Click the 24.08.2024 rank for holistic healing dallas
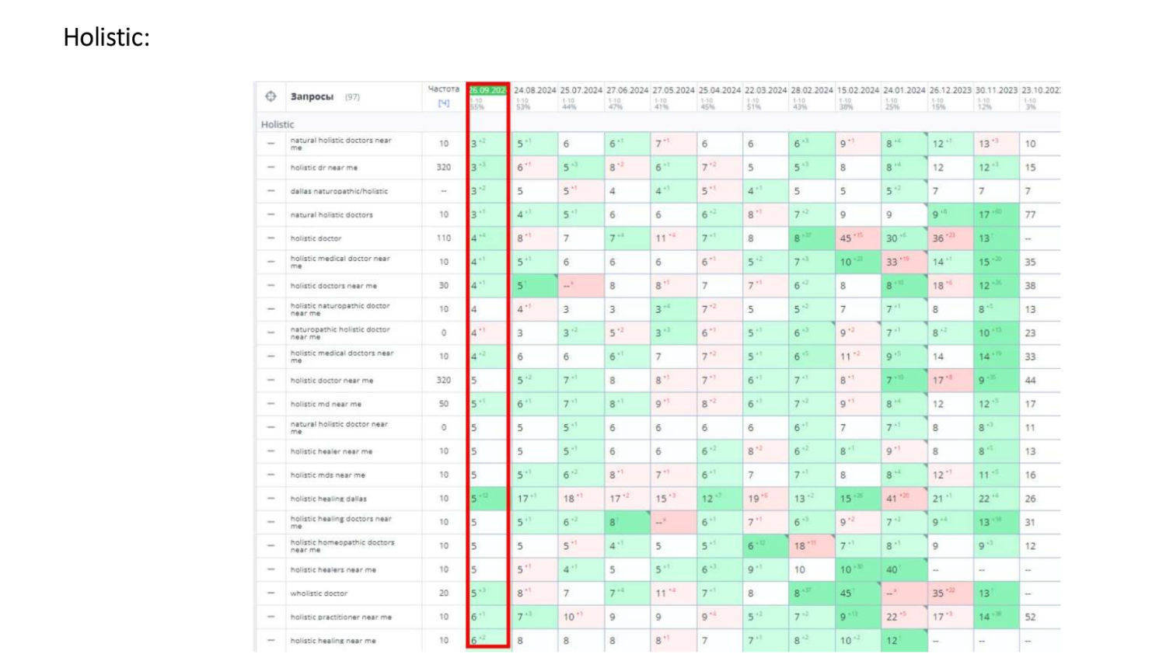The width and height of the screenshot is (1166, 661). tap(534, 499)
